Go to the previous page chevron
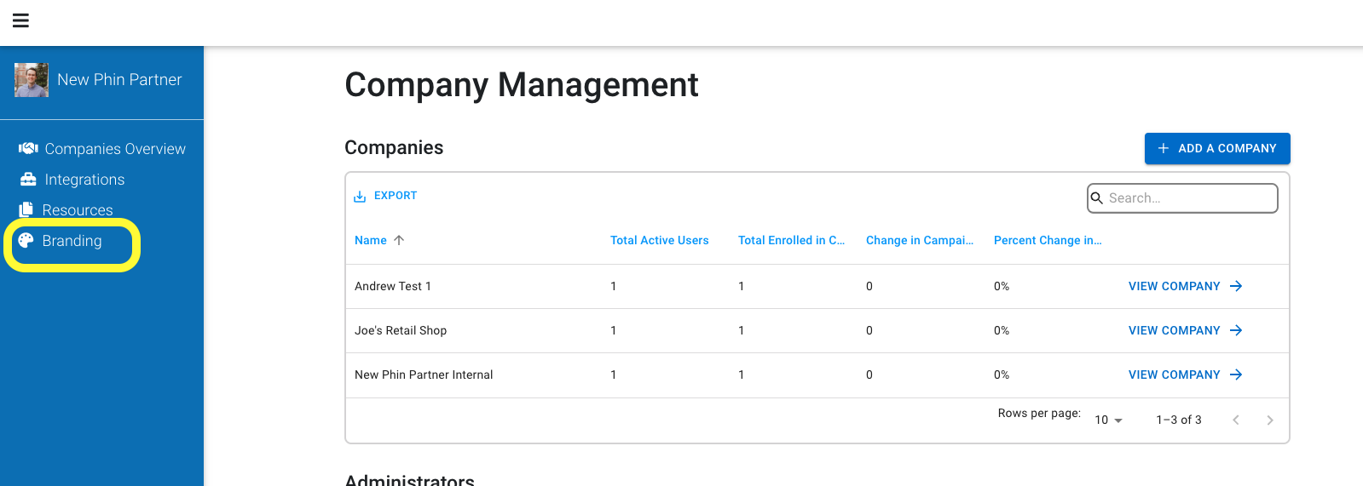This screenshot has width=1363, height=486. point(1236,420)
